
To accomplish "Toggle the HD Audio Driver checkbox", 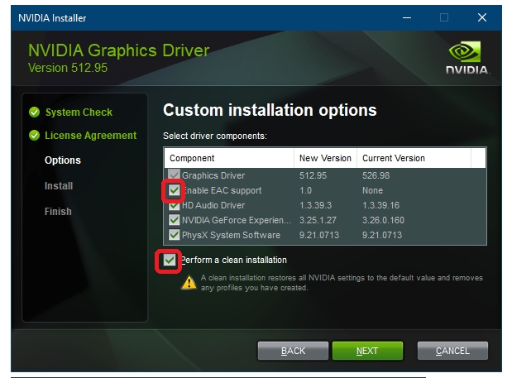I will (x=174, y=205).
